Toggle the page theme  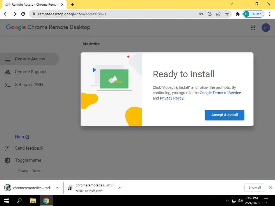(23, 160)
